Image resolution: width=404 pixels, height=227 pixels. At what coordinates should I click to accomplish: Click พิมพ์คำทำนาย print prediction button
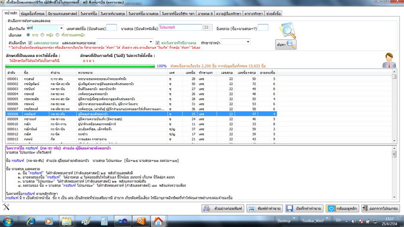point(265,208)
